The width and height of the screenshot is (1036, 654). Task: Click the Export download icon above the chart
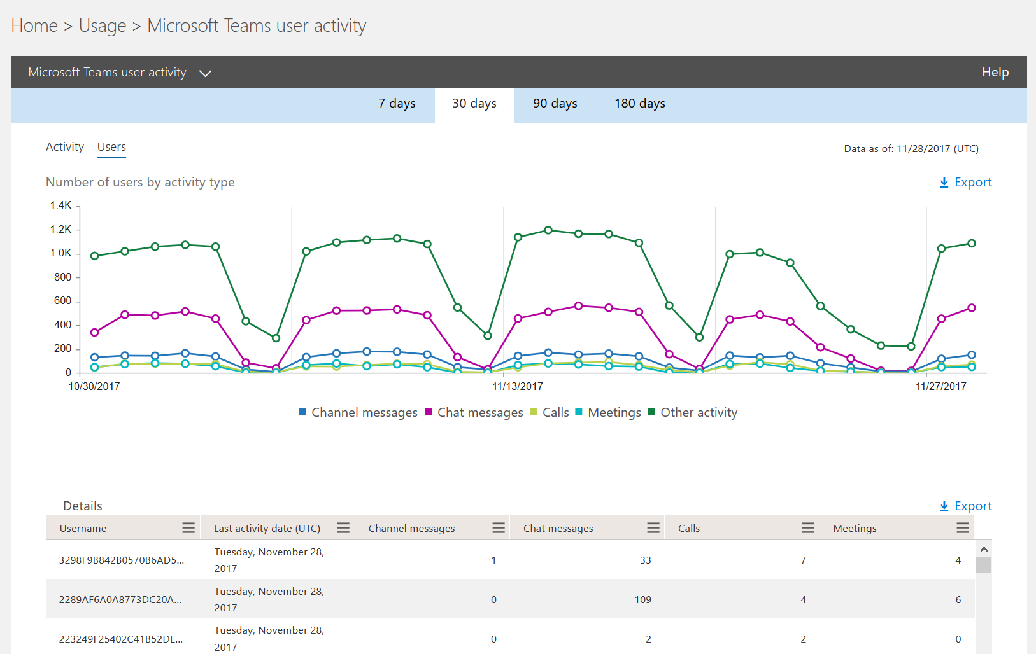coord(943,182)
